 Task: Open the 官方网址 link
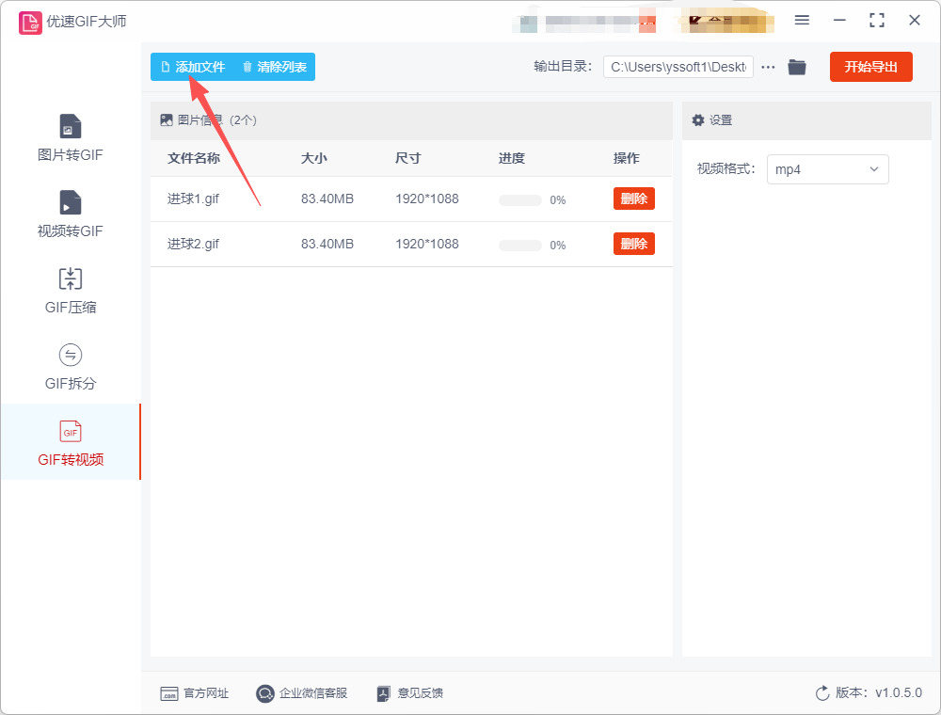tap(195, 692)
